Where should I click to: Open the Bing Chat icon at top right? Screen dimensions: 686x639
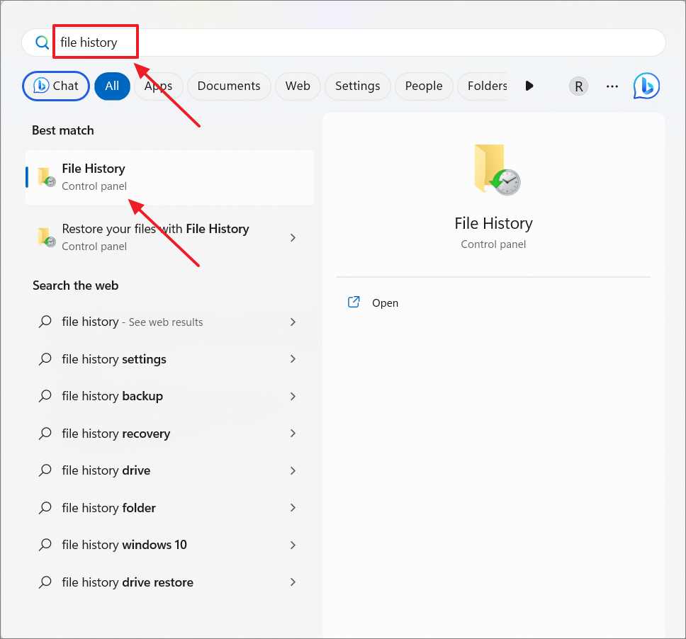646,86
